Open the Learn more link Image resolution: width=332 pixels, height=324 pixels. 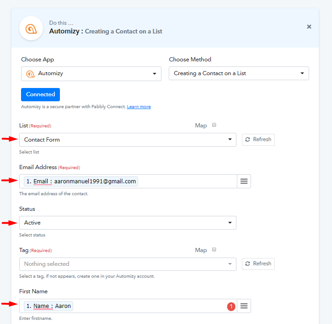tap(139, 107)
